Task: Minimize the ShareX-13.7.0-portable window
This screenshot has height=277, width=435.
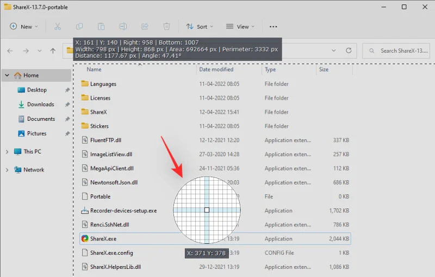Action: (384, 7)
